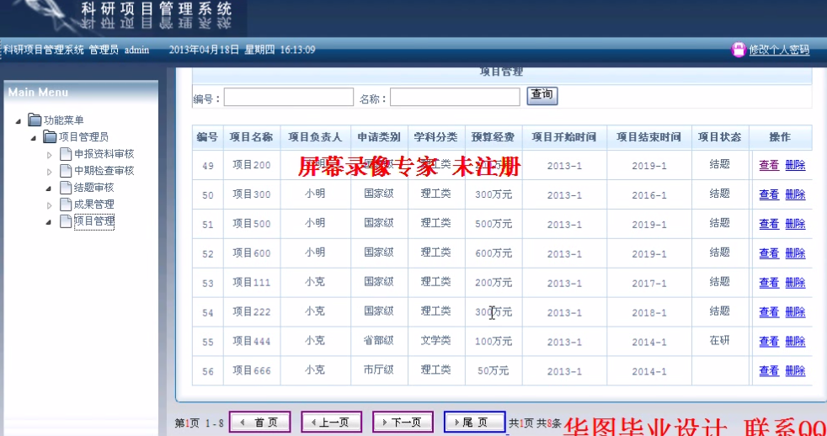Click the 编号 column header
The height and width of the screenshot is (436, 827).
(x=207, y=137)
